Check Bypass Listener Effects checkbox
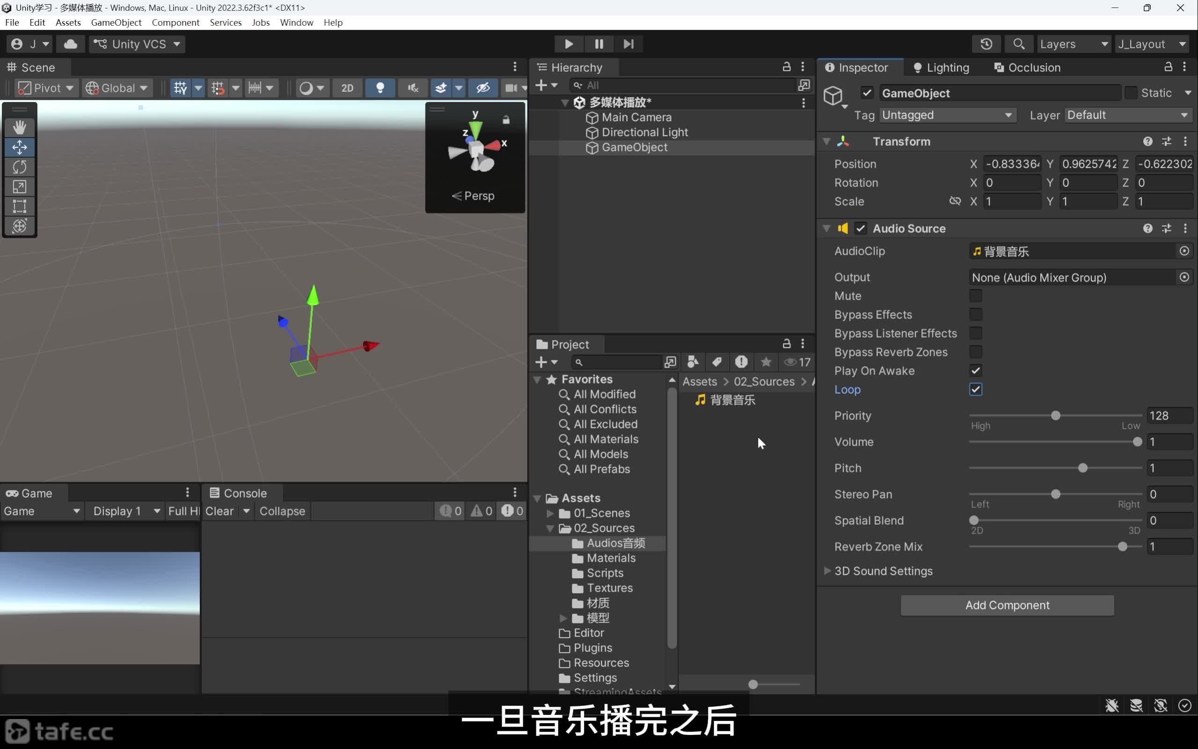This screenshot has width=1198, height=749. [975, 333]
